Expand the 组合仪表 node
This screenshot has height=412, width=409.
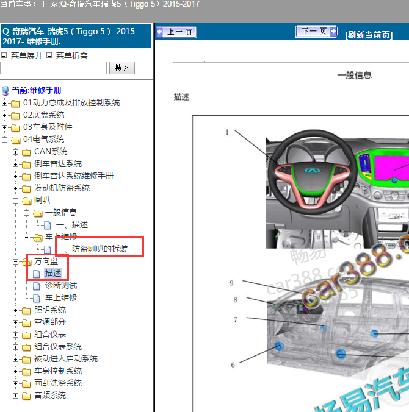[x=15, y=335]
